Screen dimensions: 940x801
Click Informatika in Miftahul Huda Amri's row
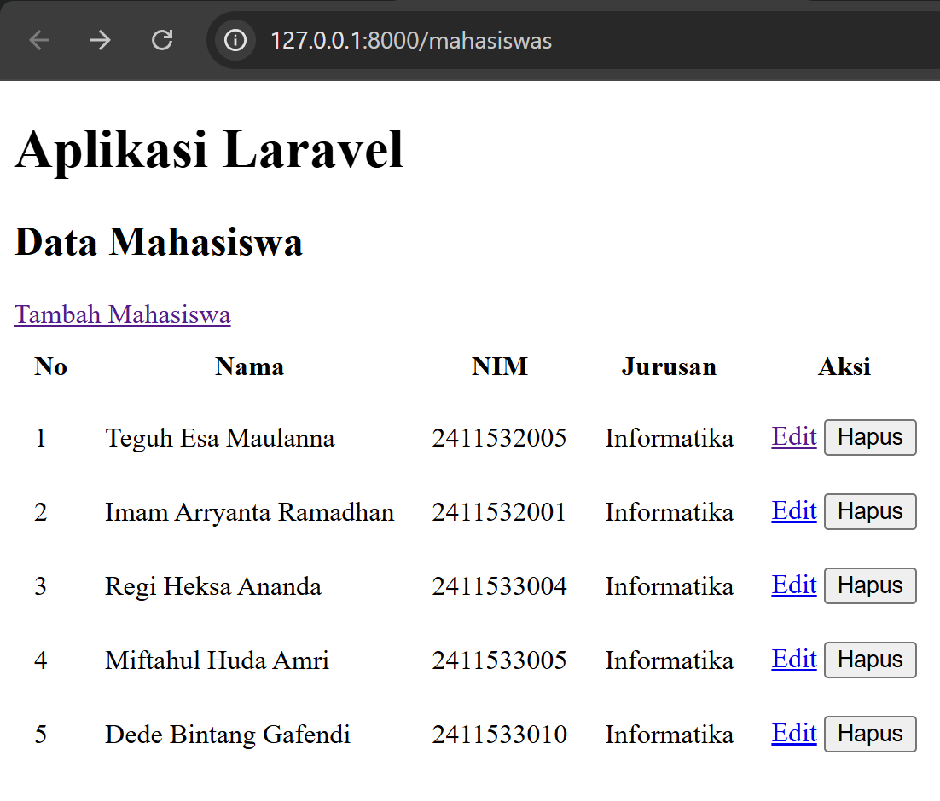click(x=669, y=660)
